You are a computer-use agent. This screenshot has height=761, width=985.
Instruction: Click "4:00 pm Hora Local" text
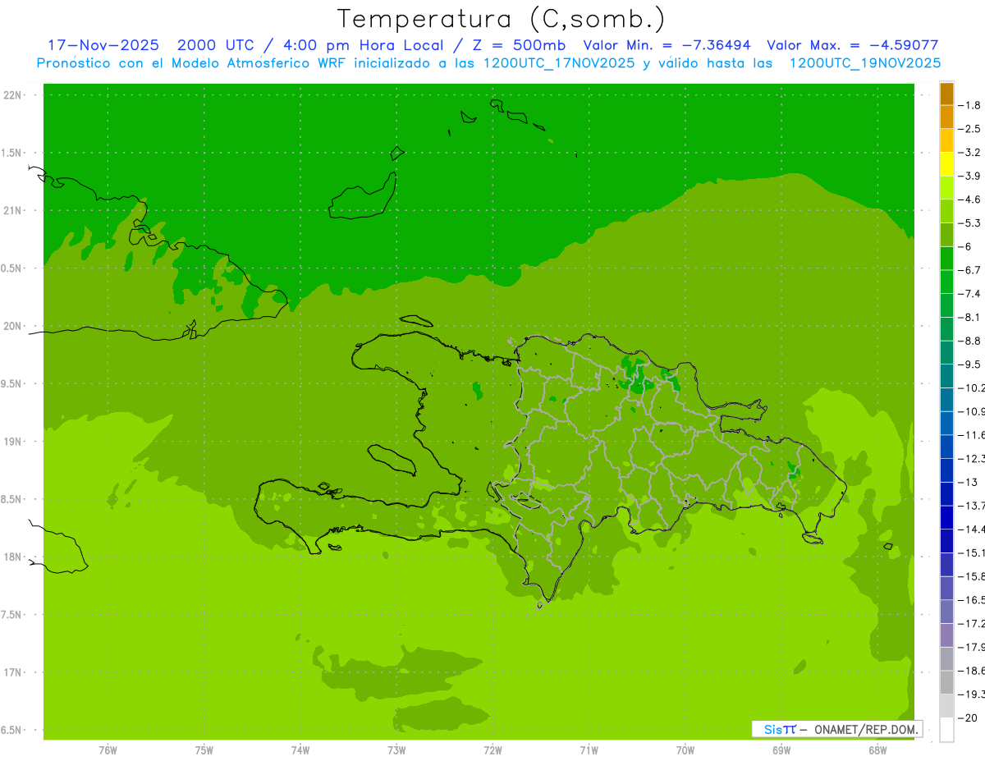tap(364, 45)
